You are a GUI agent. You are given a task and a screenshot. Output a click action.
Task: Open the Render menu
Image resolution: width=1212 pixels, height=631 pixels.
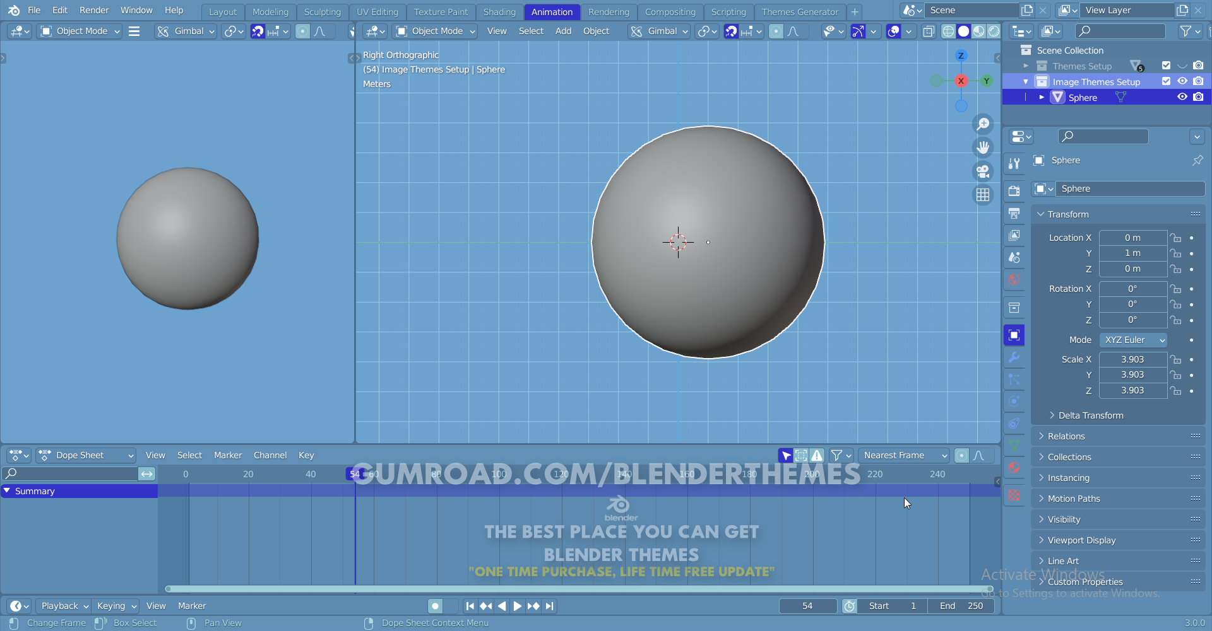[x=94, y=11]
